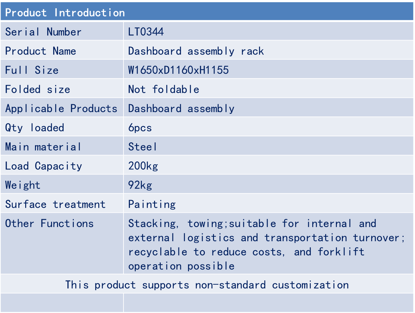Image resolution: width=415 pixels, height=313 pixels.
Task: Click the non-standard customization note row
Action: pyautogui.click(x=207, y=285)
